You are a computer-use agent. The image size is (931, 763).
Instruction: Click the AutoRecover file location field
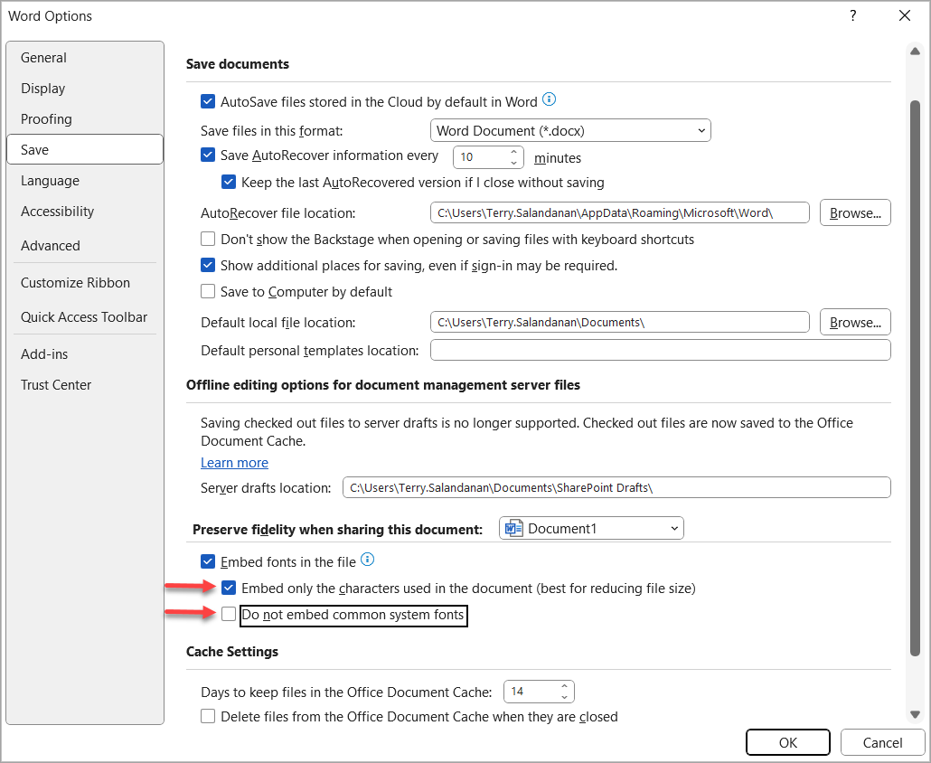pos(620,212)
